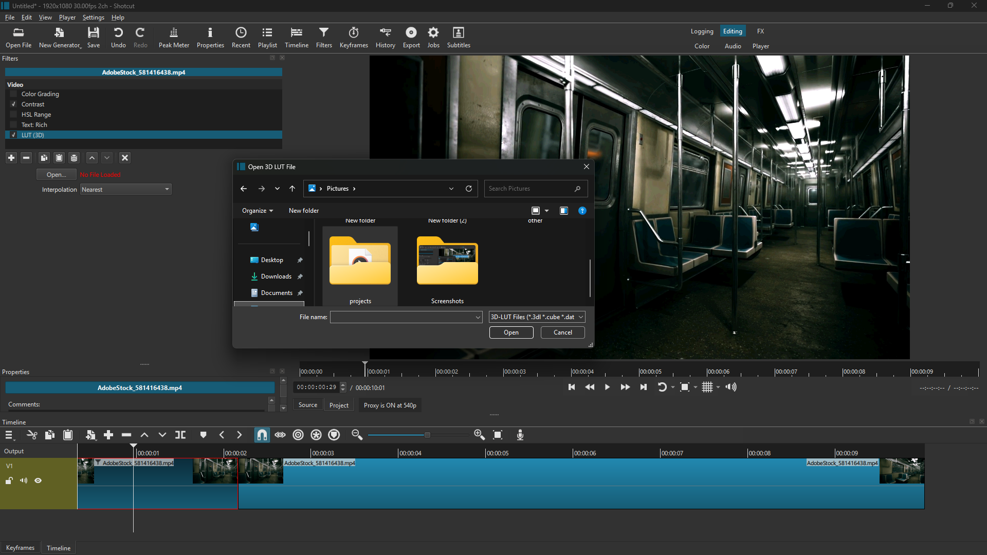Click the file dialog vertical scrollbar
987x555 pixels.
coord(590,277)
